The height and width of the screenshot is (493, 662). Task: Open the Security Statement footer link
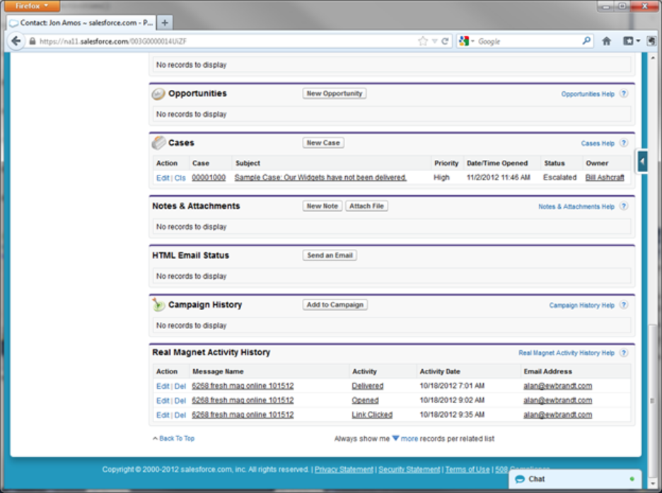pyautogui.click(x=409, y=470)
